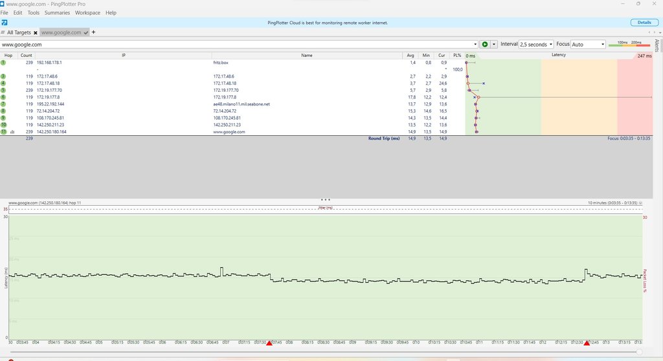Open the Edit menu
The height and width of the screenshot is (361, 663).
coord(17,13)
